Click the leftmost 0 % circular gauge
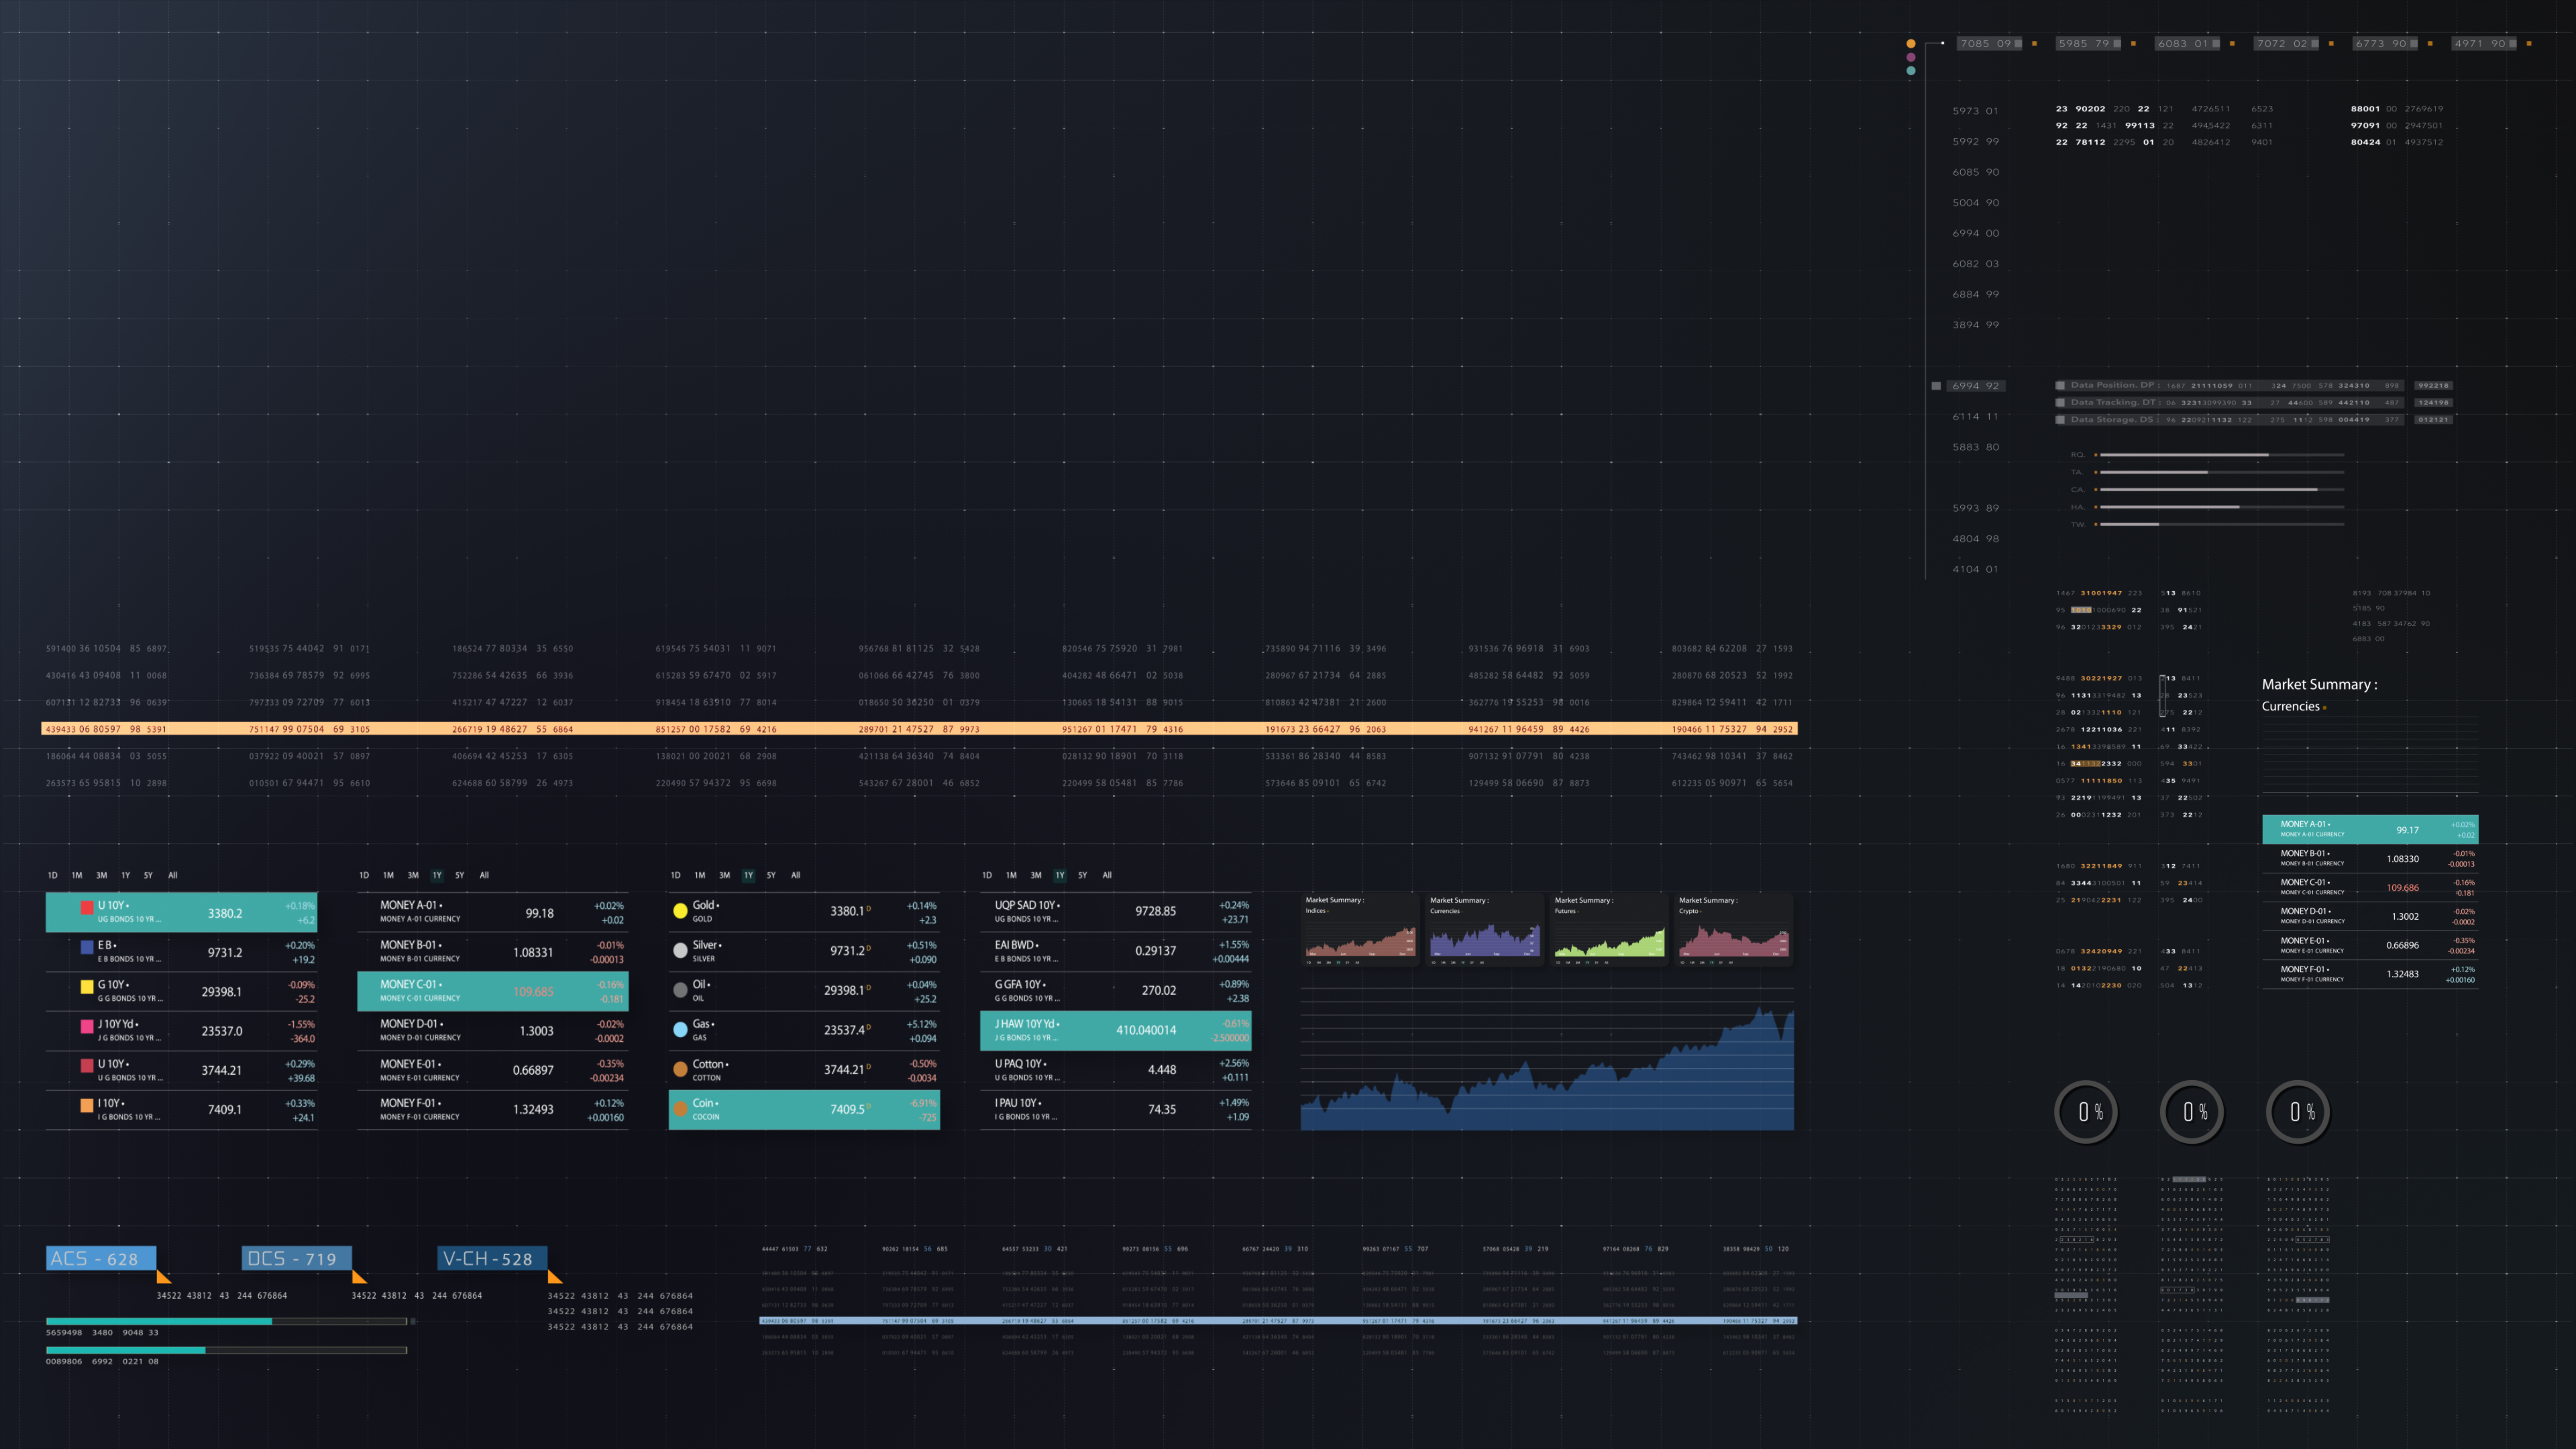Screen dimensions: 2576x1449 tap(2087, 1112)
